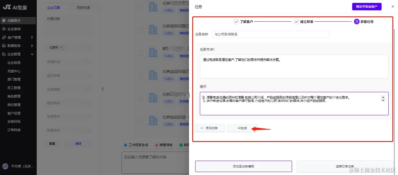Open 员工管理 in the sidebar

click(x=14, y=88)
